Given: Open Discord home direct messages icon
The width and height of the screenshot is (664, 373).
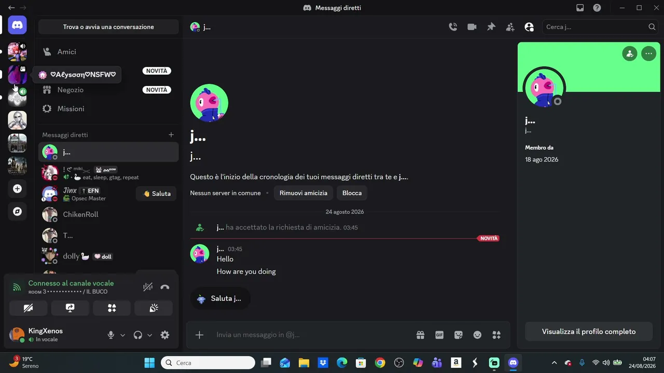Looking at the screenshot, I should [x=17, y=25].
